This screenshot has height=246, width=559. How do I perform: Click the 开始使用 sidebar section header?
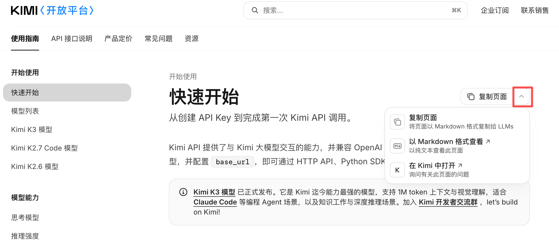[25, 72]
